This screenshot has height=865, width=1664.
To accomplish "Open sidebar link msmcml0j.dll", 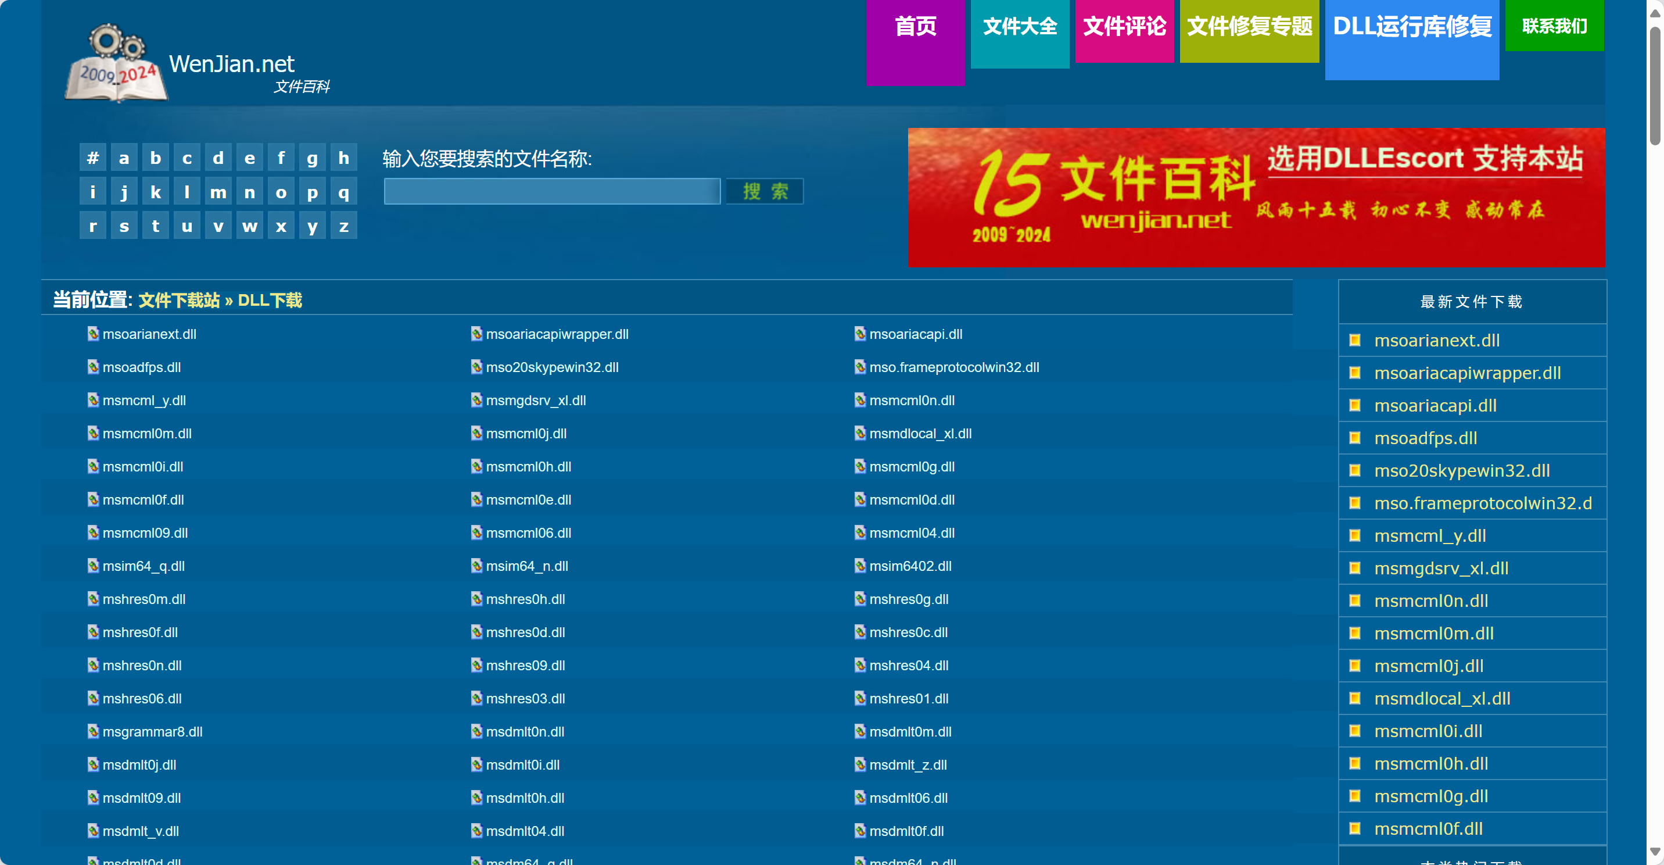I will pos(1428,666).
